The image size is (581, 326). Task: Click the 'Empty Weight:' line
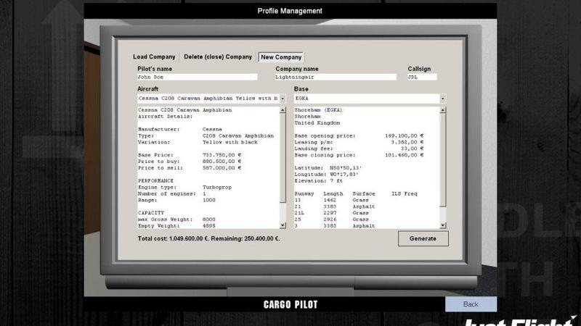pyautogui.click(x=176, y=225)
